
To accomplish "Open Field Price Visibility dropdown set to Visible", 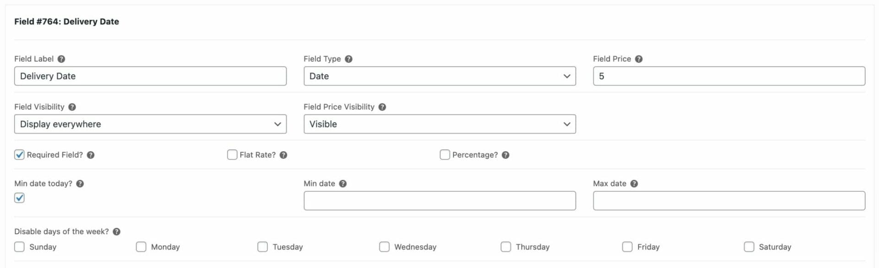I will click(x=439, y=124).
